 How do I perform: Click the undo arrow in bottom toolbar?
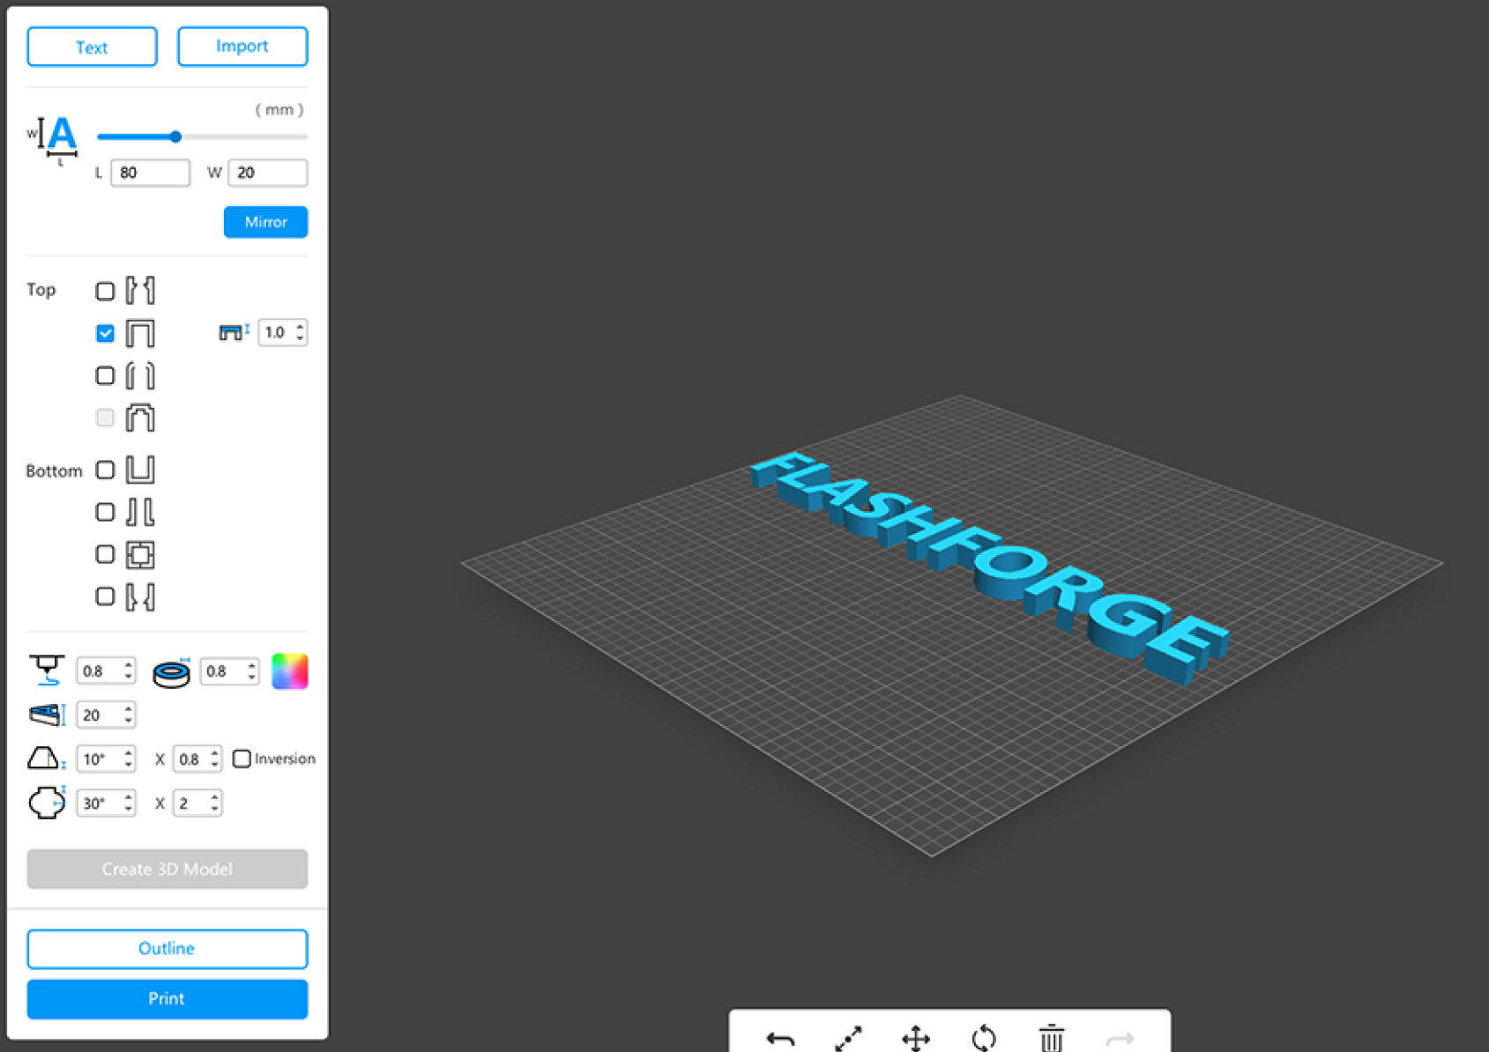(780, 1039)
